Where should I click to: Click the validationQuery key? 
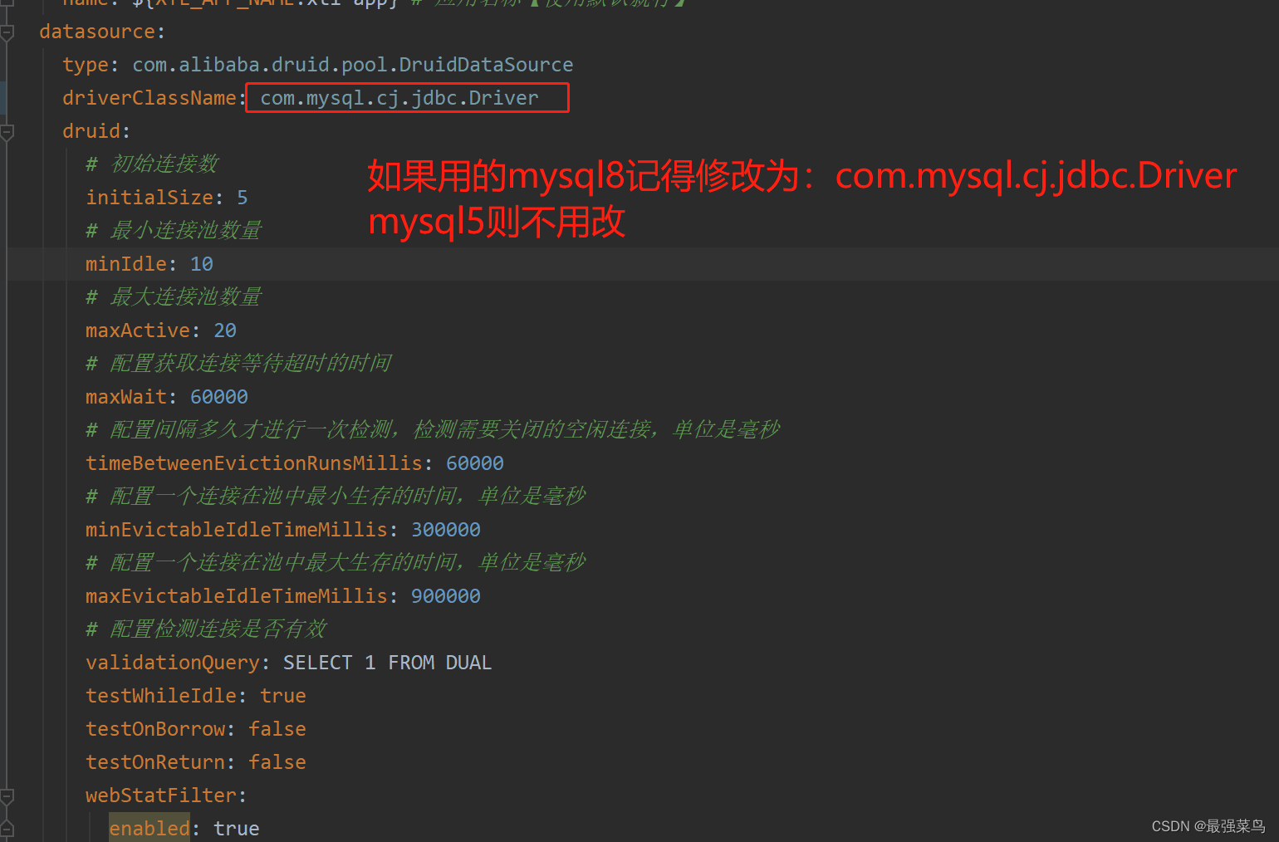click(x=173, y=663)
